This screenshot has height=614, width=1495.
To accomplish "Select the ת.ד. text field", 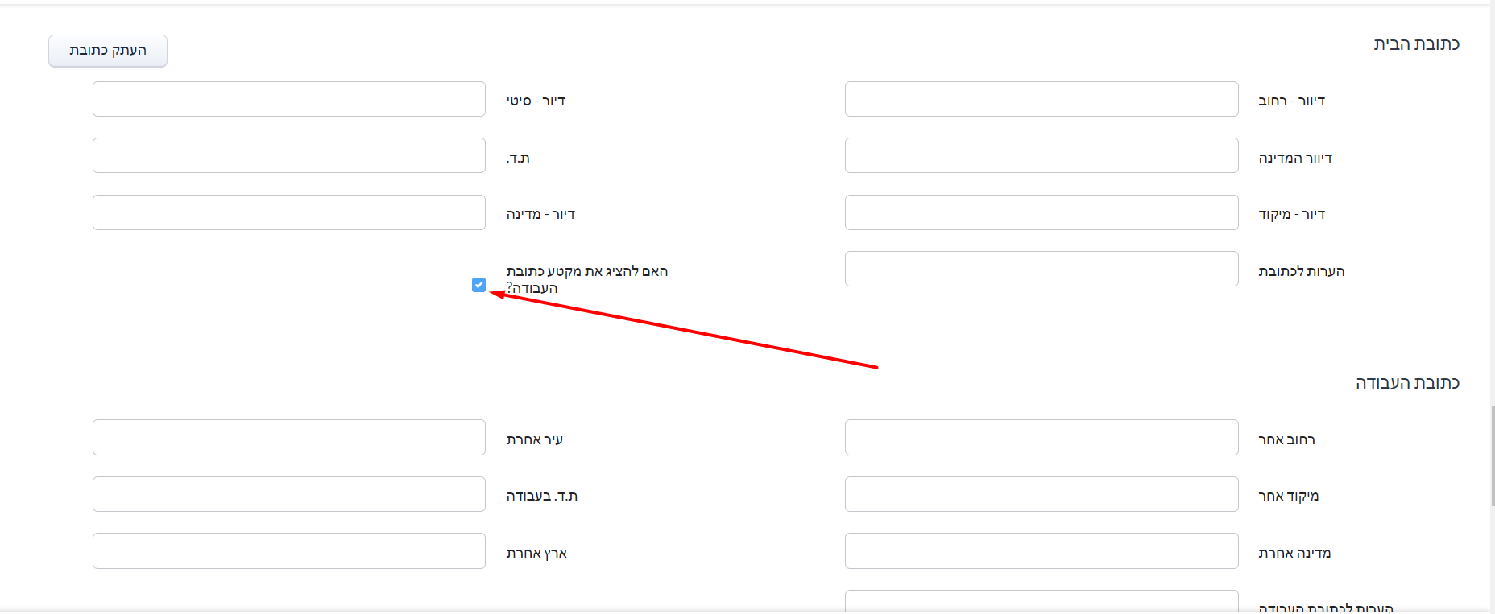I will point(289,155).
